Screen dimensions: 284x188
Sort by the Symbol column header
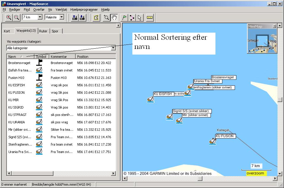(42, 56)
